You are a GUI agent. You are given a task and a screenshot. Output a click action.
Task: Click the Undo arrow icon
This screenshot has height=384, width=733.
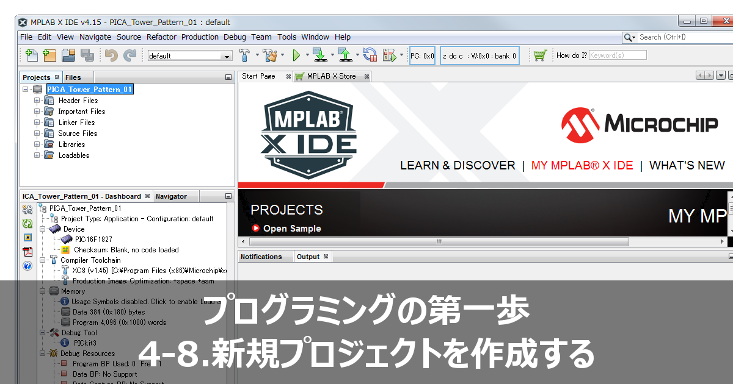coord(111,55)
